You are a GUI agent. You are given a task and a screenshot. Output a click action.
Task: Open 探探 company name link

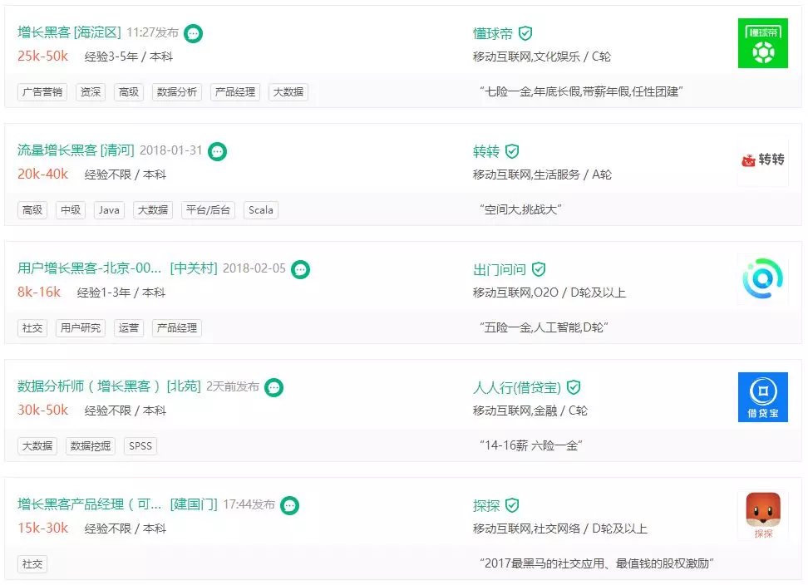pyautogui.click(x=486, y=505)
